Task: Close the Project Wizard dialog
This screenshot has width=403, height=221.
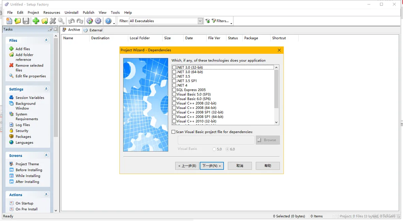Action: click(279, 50)
